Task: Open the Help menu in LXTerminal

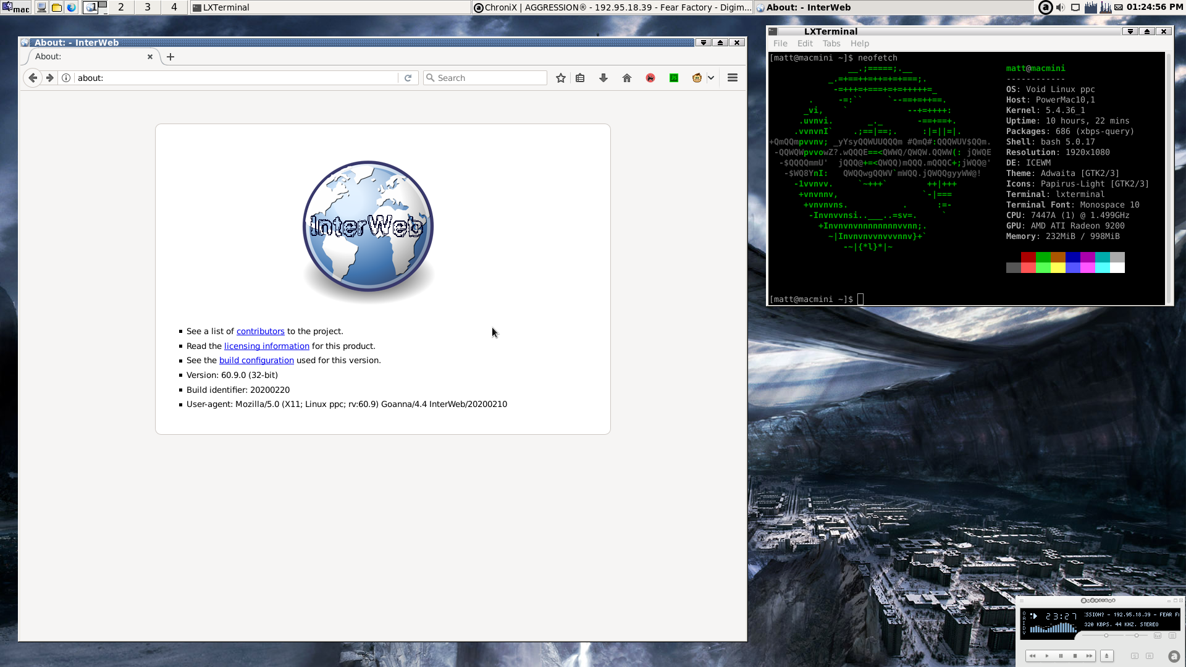Action: click(859, 43)
